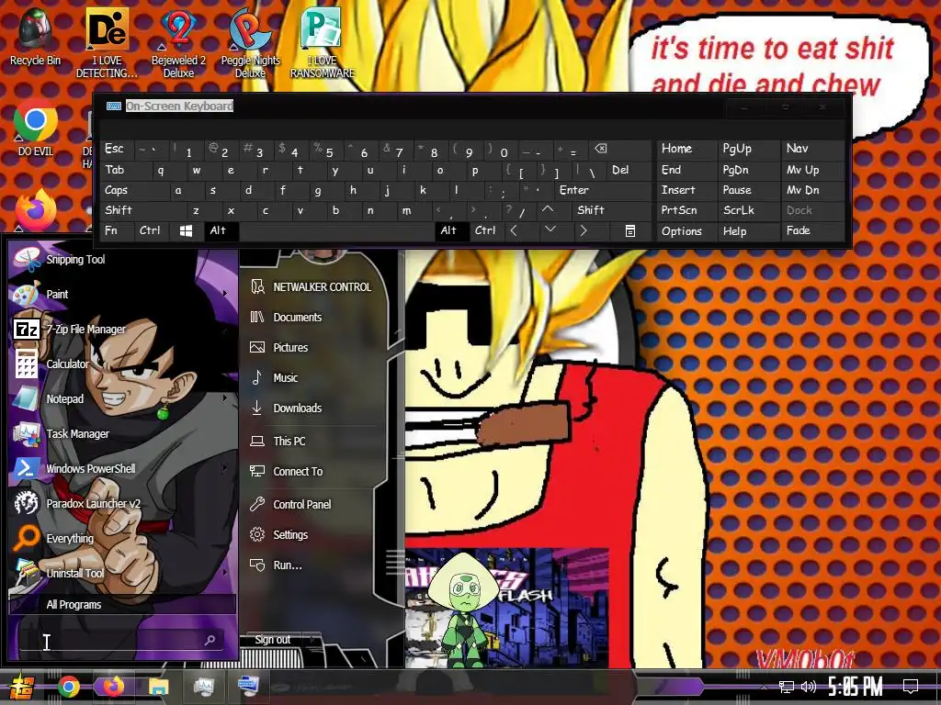Expand the Notepad submenu arrow
The width and height of the screenshot is (941, 705).
(225, 398)
